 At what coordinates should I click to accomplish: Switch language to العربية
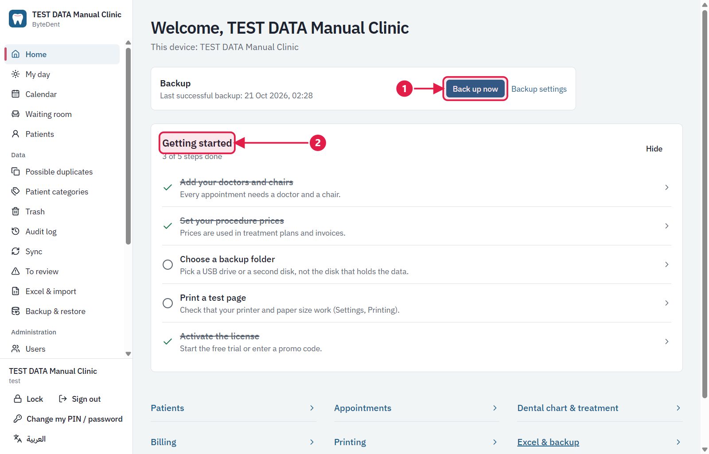(x=36, y=438)
